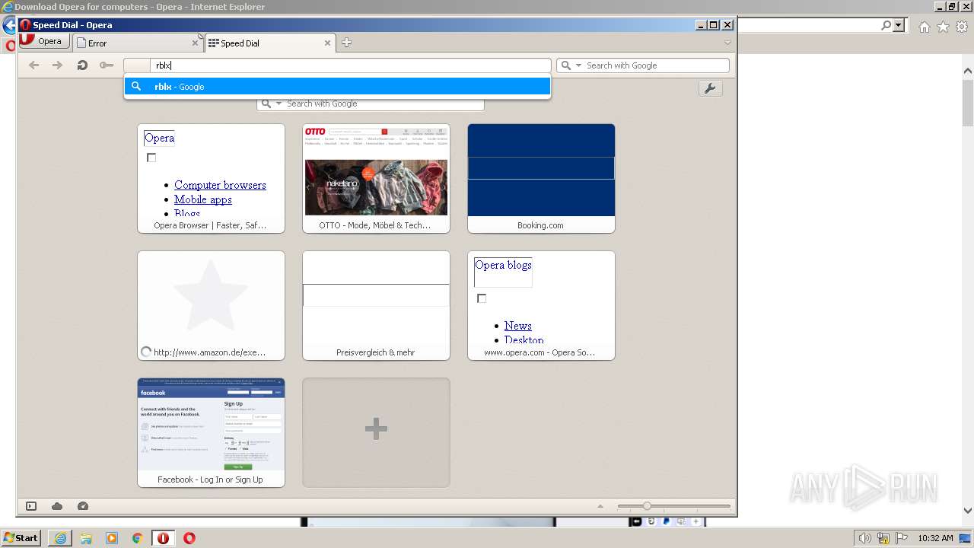Close the Error tab

pyautogui.click(x=195, y=43)
